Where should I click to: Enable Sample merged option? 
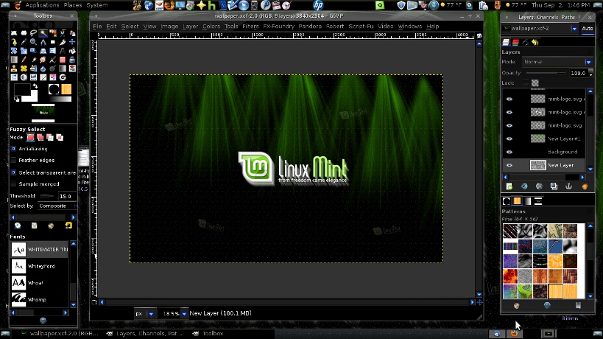(13, 184)
